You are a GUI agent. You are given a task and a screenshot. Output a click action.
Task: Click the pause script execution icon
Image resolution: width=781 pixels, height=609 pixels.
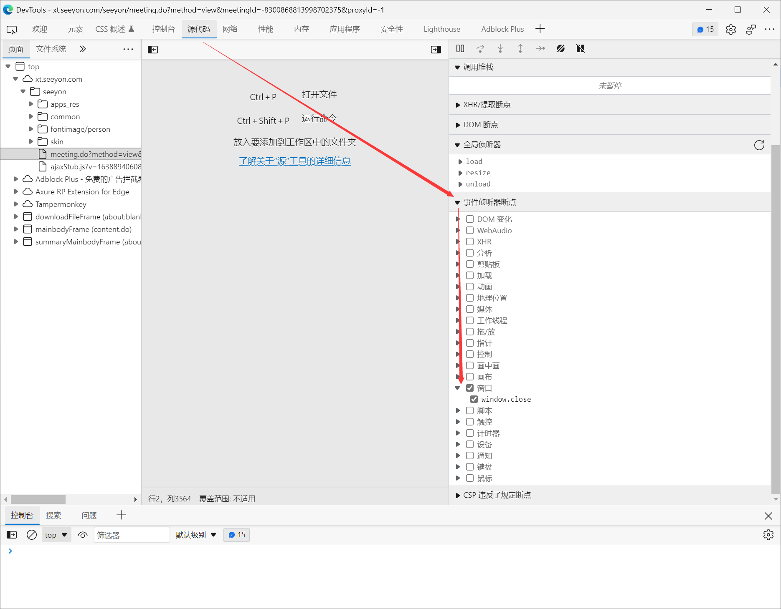[x=460, y=49]
